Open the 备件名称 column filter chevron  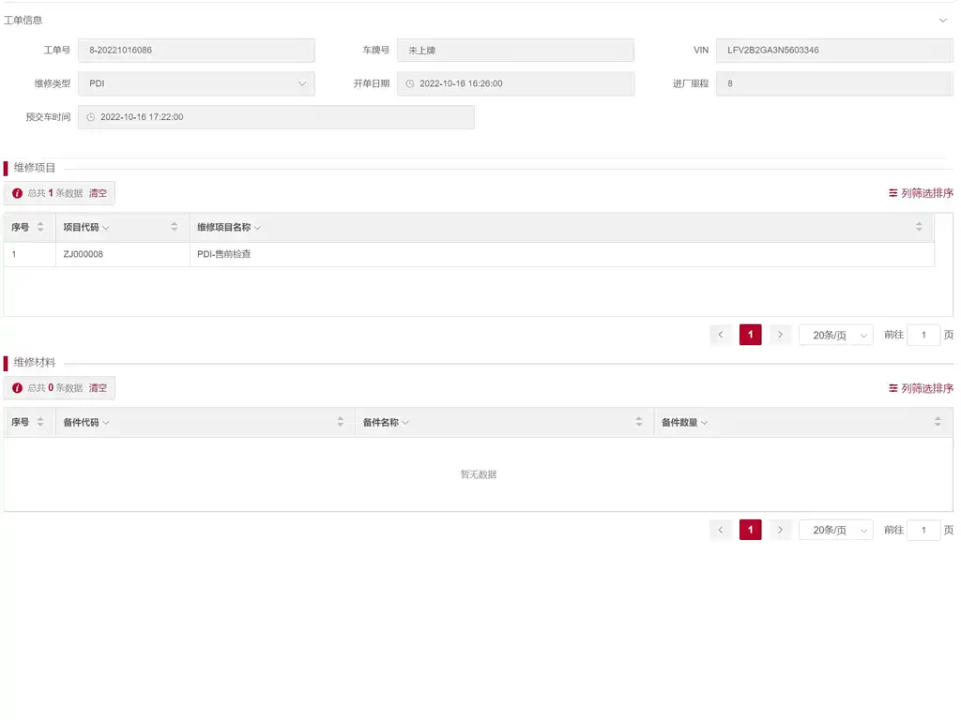coord(405,423)
